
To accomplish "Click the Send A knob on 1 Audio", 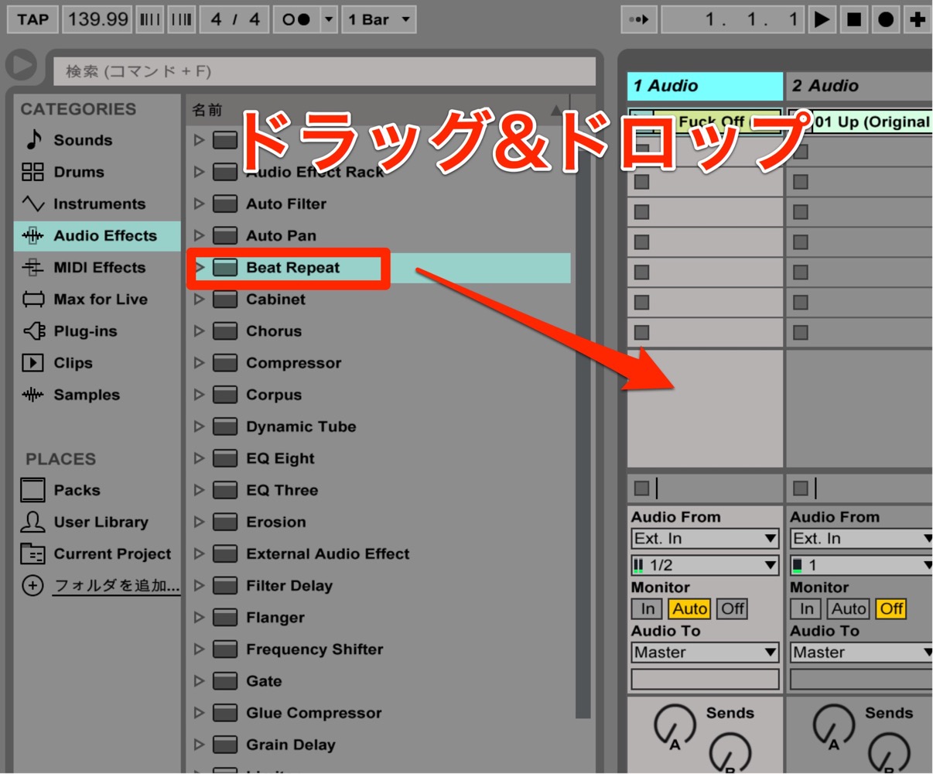I will pos(674,725).
